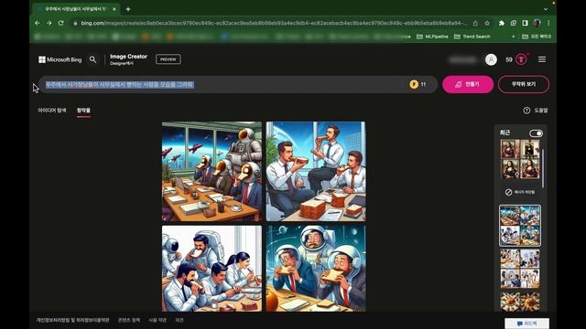The width and height of the screenshot is (586, 329).
Task: Click the Feedback button at bottom right
Action: [x=527, y=324]
